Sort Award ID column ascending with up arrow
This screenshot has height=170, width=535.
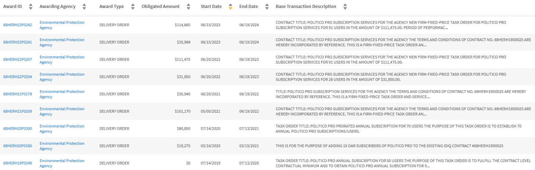tap(31, 5)
